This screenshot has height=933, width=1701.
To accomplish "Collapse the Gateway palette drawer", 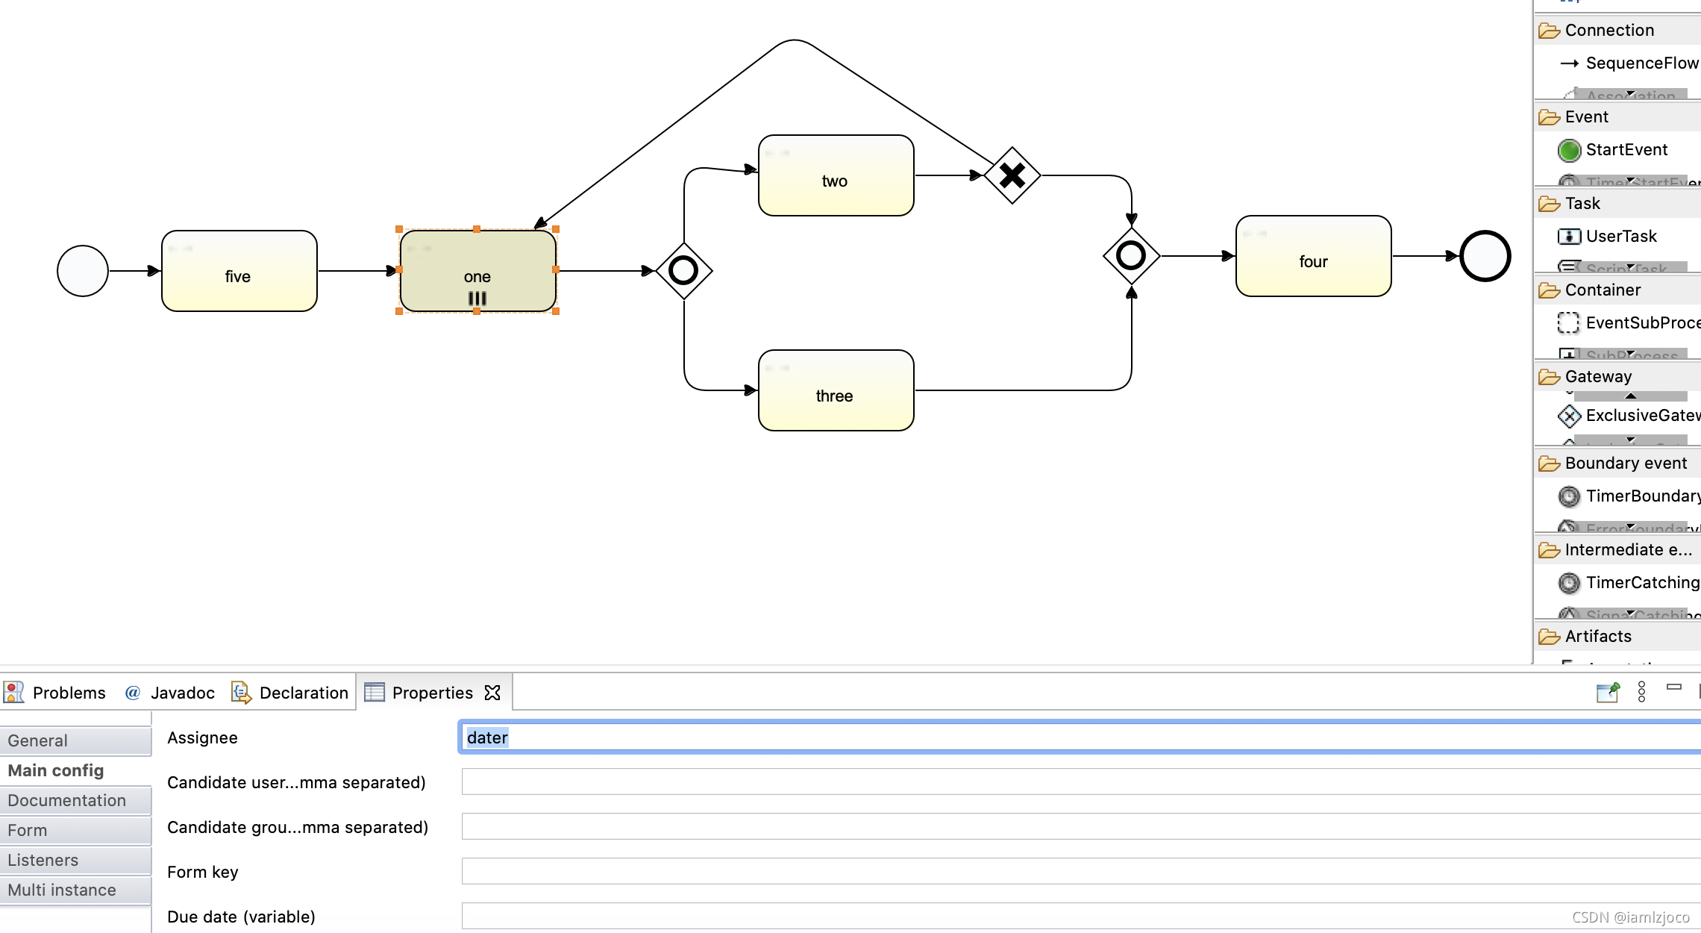I will click(x=1598, y=377).
